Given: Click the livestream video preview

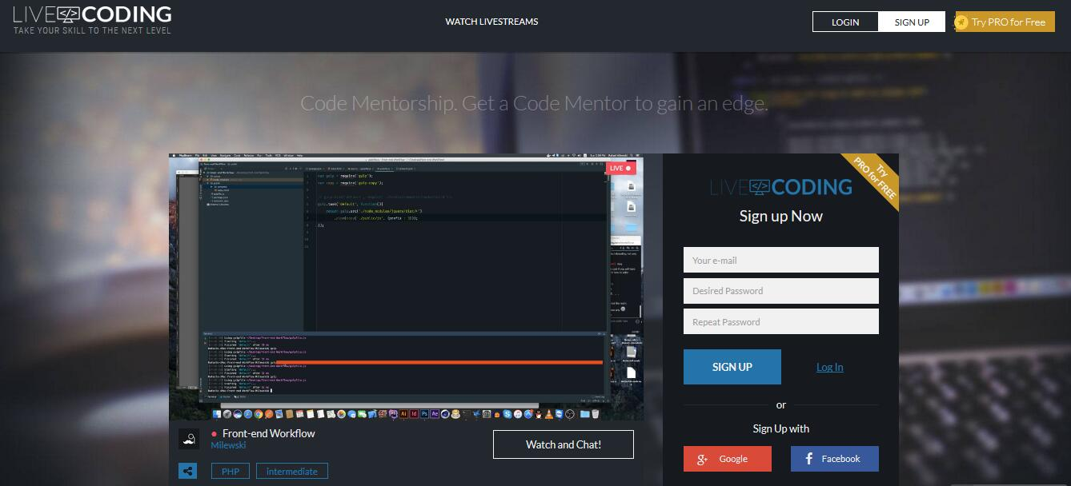Looking at the screenshot, I should pyautogui.click(x=406, y=286).
